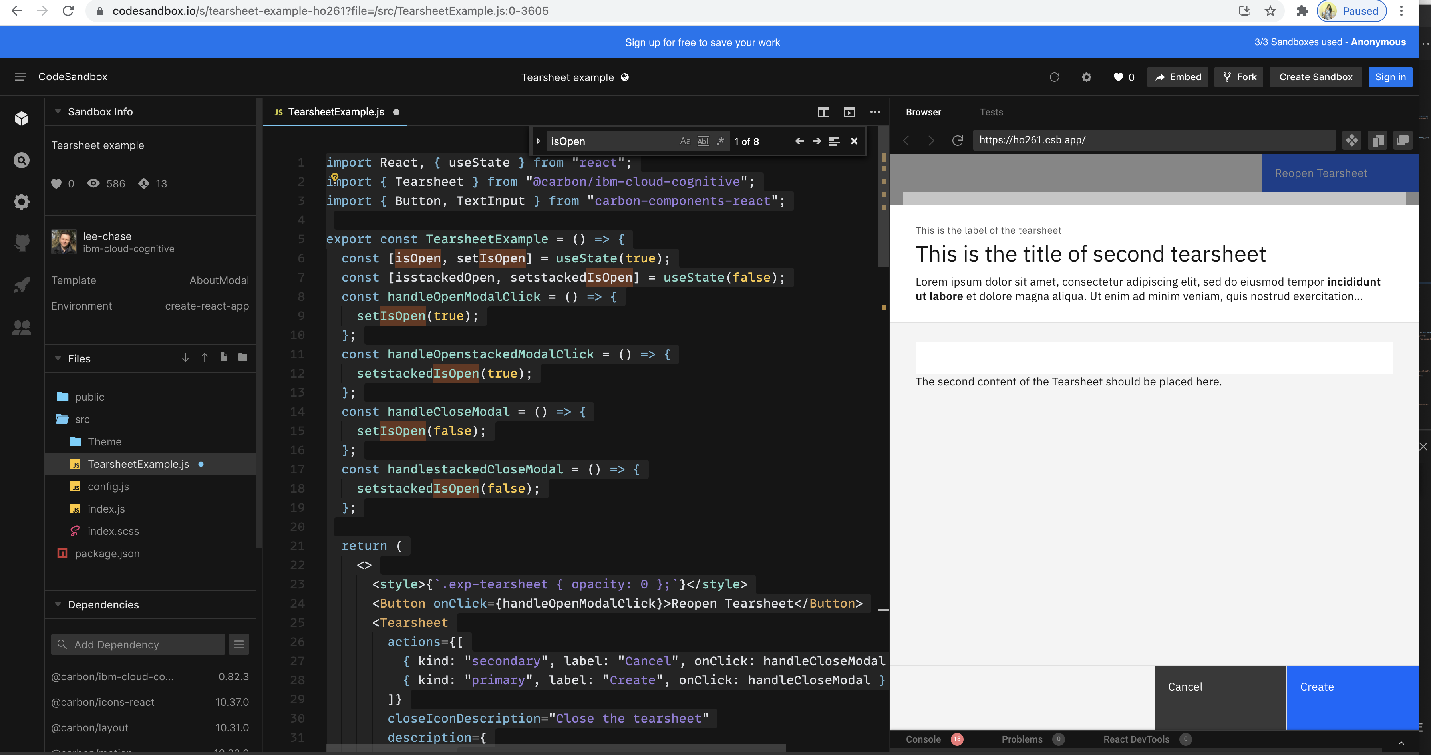This screenshot has width=1431, height=755.
Task: Expand the replace toggle arrow in find widget
Action: [538, 141]
